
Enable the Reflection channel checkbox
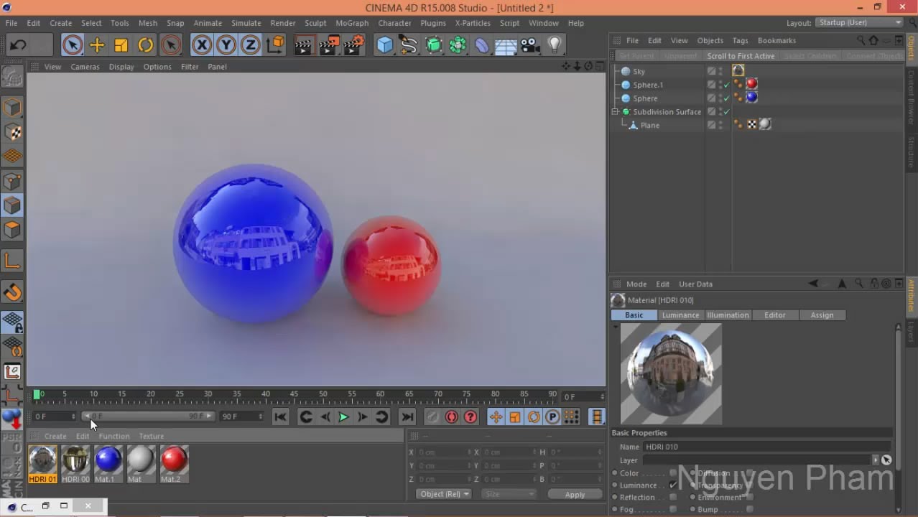click(673, 498)
